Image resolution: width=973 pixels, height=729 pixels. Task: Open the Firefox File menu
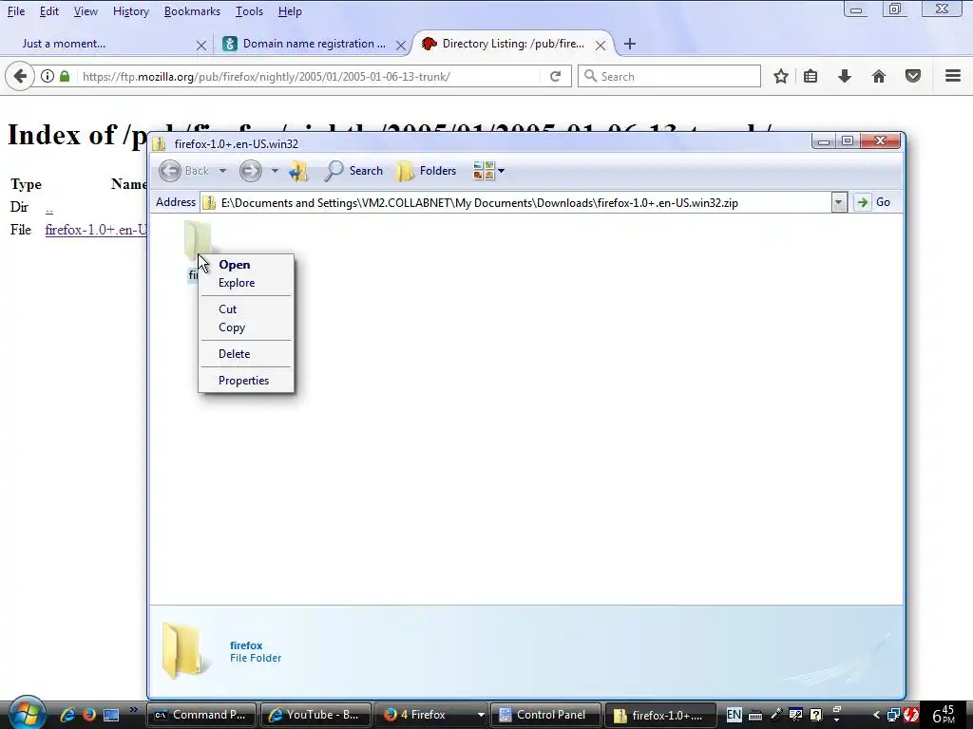pyautogui.click(x=16, y=11)
